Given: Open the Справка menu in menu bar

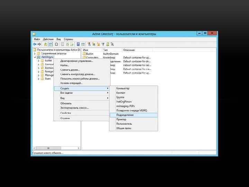Looking at the screenshot, I should [x=68, y=39].
